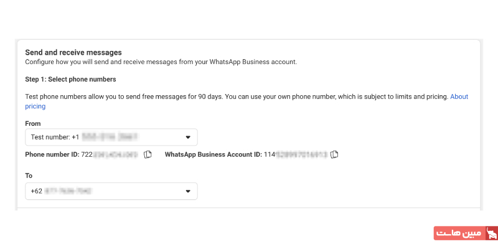Copy the Phone number ID
Image resolution: width=498 pixels, height=249 pixels.
click(148, 154)
